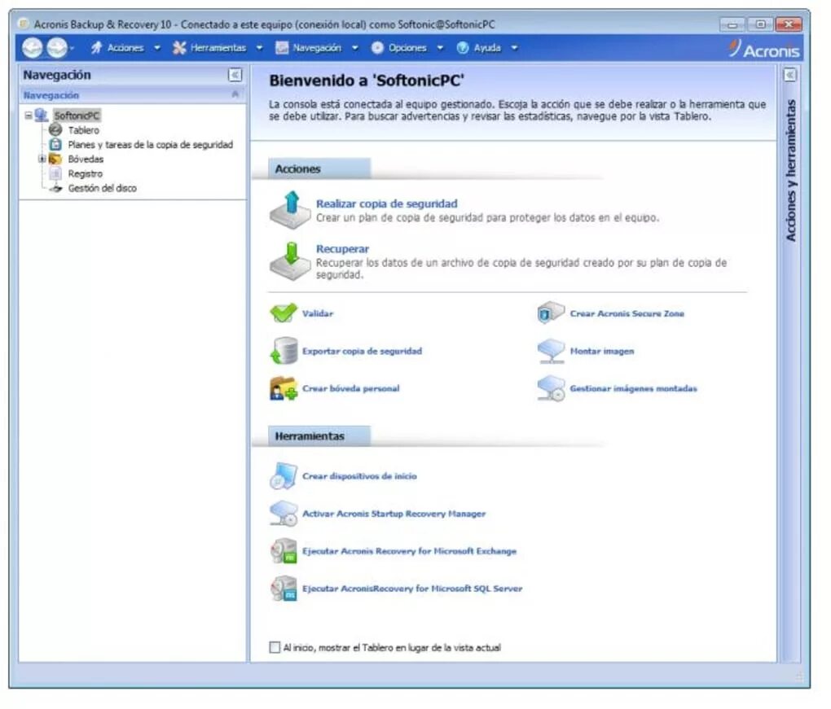The height and width of the screenshot is (709, 831).
Task: Open the Navegación menu dropdown arrow
Action: [354, 48]
